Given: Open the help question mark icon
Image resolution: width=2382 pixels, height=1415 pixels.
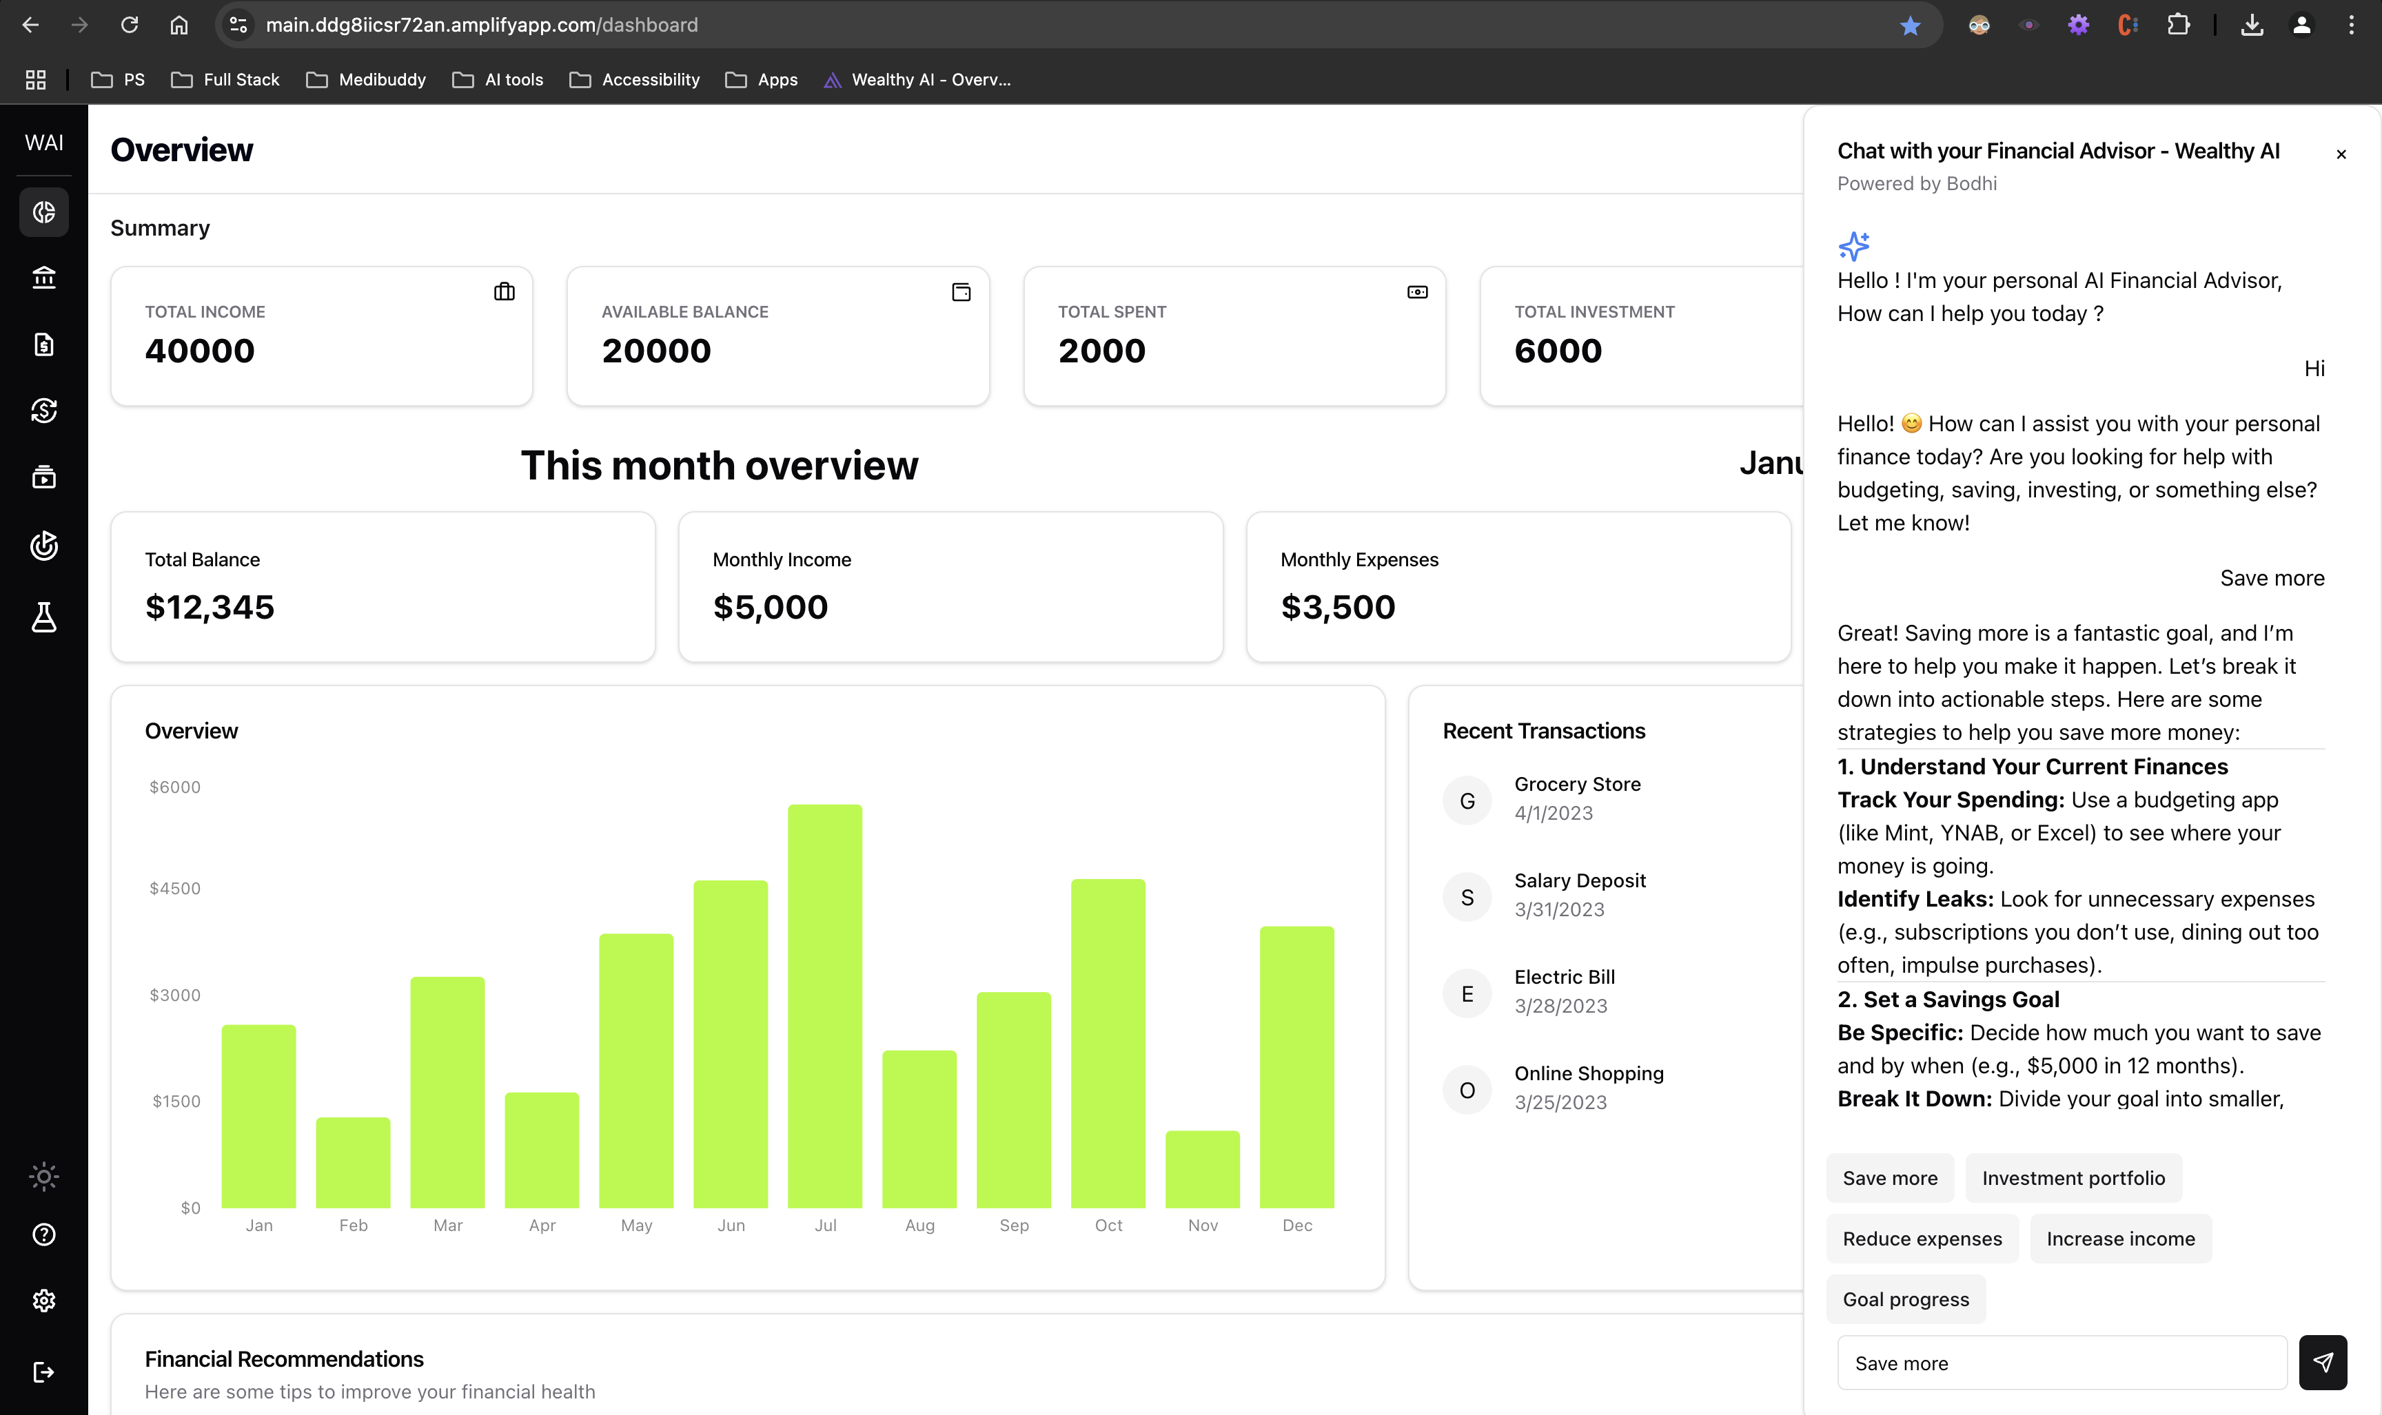Looking at the screenshot, I should pos(44,1235).
